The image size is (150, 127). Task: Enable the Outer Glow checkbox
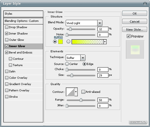[7, 40]
